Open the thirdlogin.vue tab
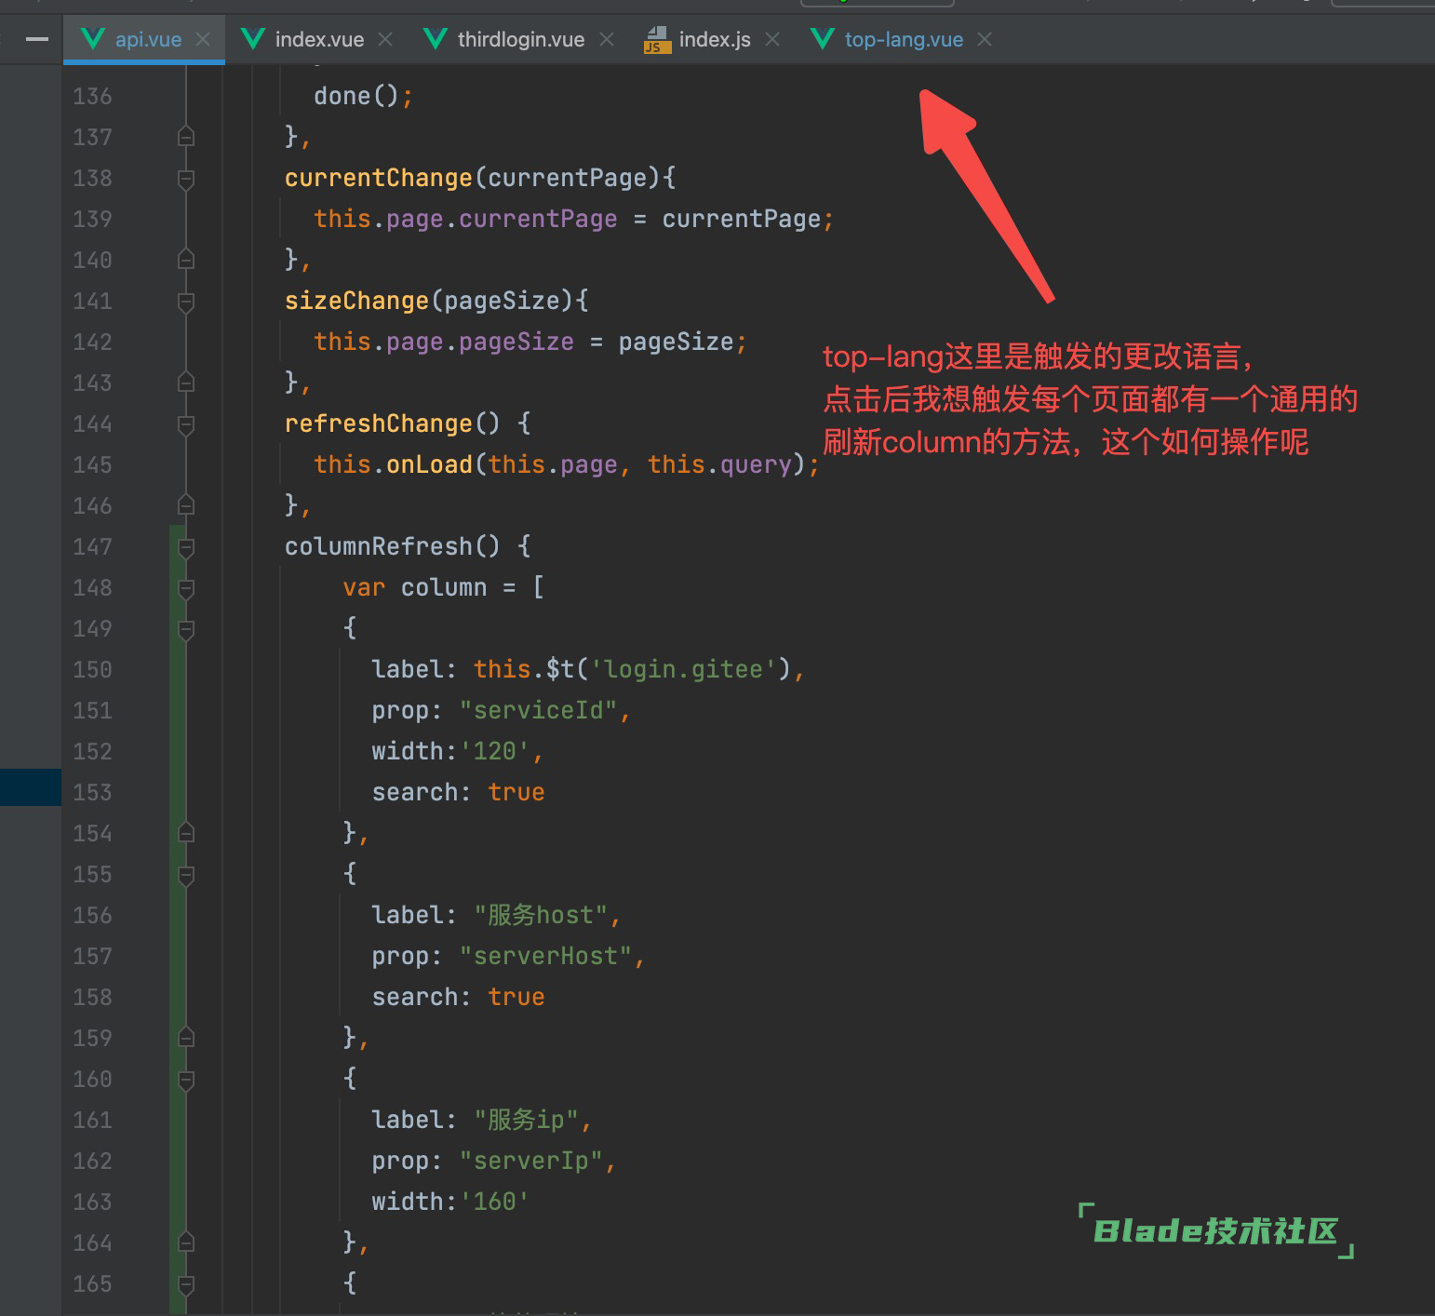 click(x=521, y=39)
